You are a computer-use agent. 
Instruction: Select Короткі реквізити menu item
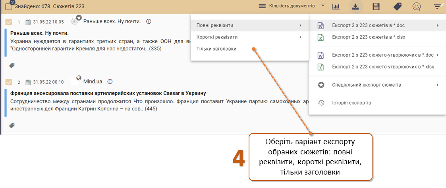[x=249, y=37]
